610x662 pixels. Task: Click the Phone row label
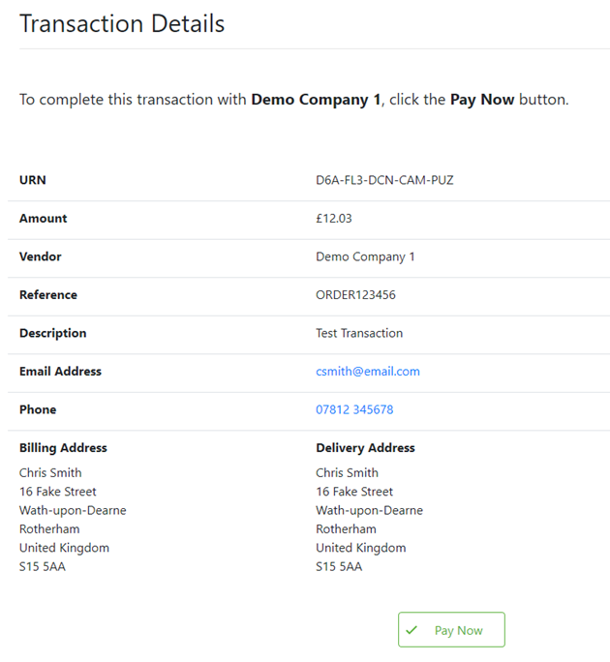point(38,409)
